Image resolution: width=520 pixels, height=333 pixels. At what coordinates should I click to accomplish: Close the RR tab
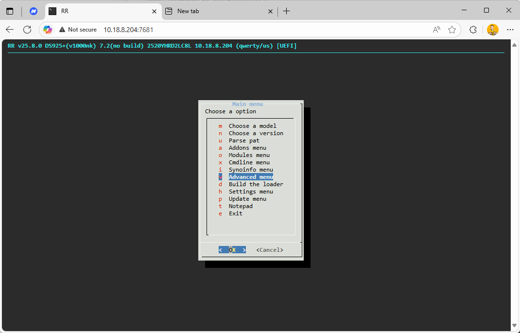154,11
